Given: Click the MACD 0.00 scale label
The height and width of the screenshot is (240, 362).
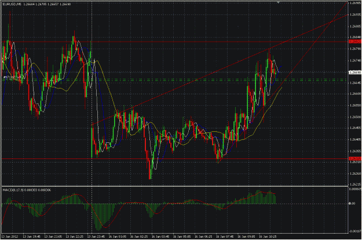Looking at the screenshot, I should point(352,204).
